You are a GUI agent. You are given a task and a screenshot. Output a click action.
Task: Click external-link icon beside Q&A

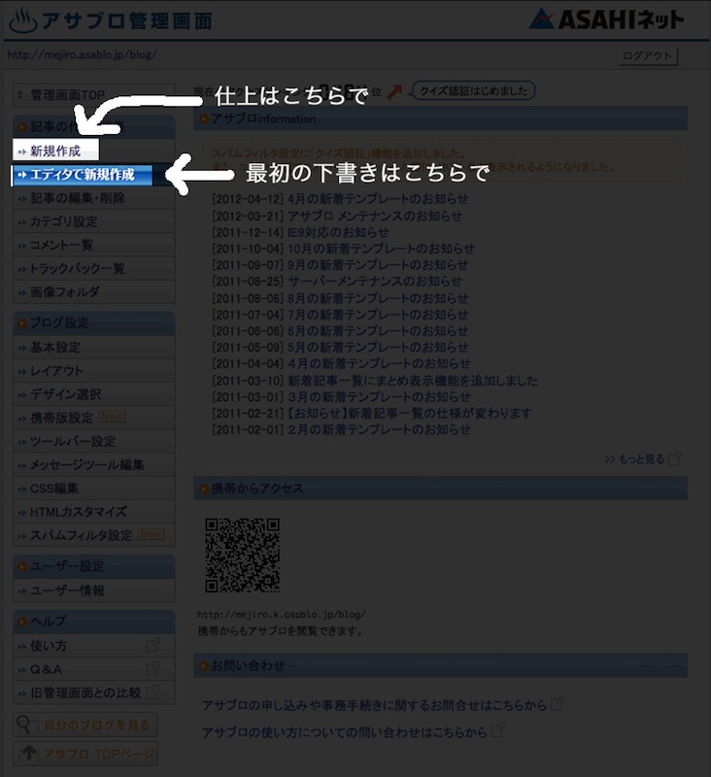click(x=153, y=668)
